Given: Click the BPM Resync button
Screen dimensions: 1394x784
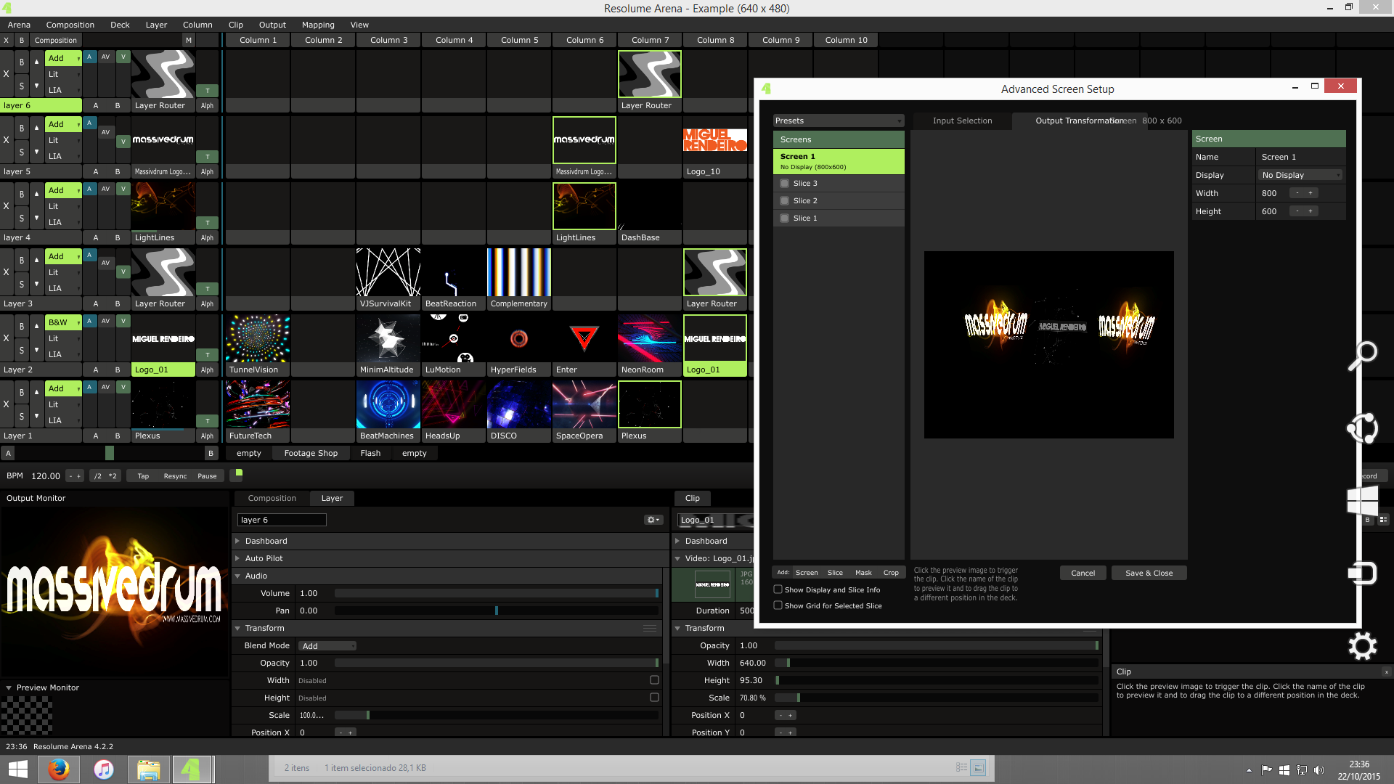Looking at the screenshot, I should point(175,476).
